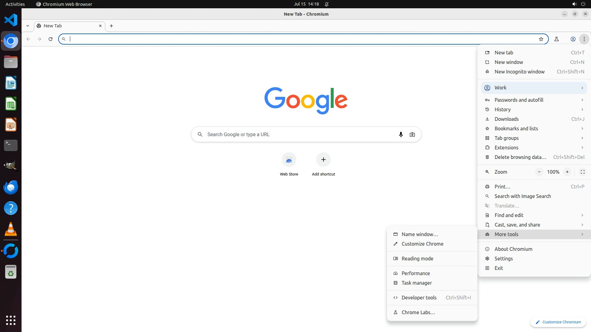Click the profile avatar toolbar icon

point(573,39)
